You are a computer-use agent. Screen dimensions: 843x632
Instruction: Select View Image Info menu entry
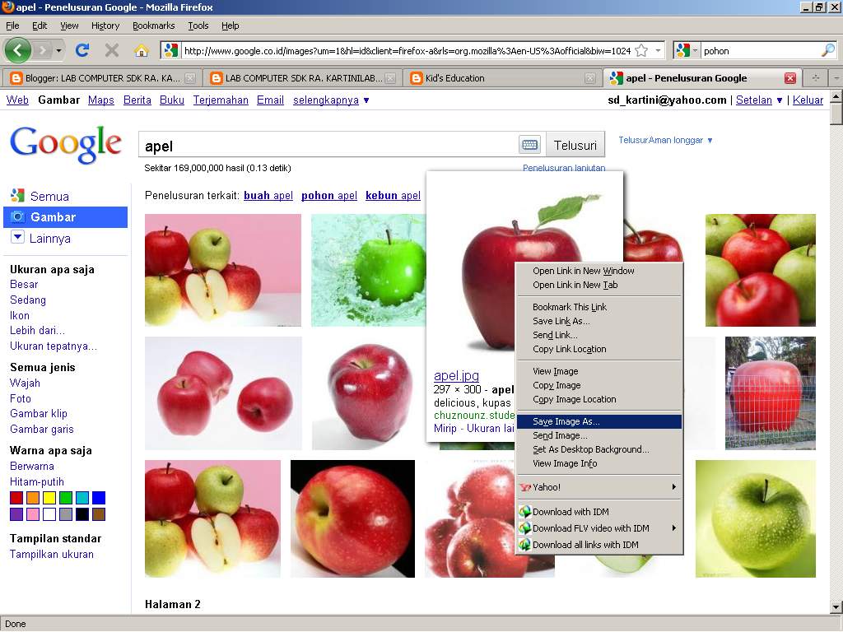(x=599, y=463)
